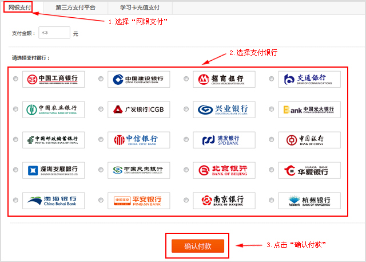Click the 确认付款 button

pos(198,246)
